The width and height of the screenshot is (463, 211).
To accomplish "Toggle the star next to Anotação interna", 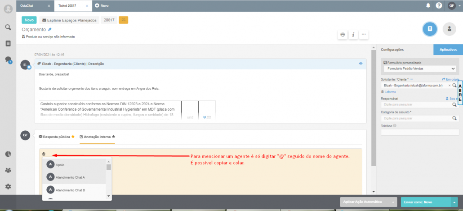I will point(113,136).
